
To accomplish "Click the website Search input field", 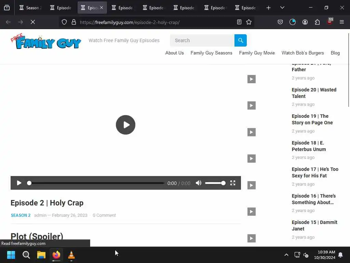I will [202, 40].
